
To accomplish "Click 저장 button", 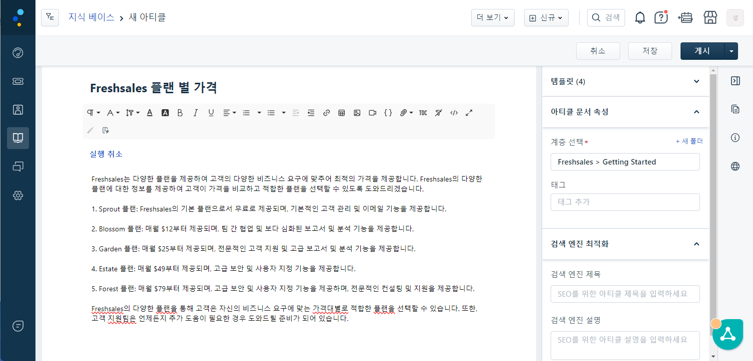I will coord(650,51).
